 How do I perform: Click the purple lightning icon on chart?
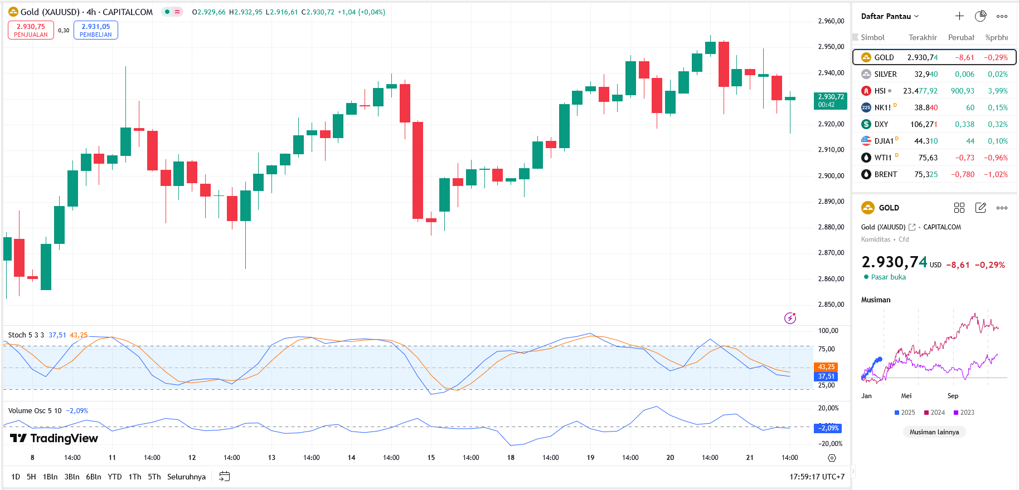click(790, 318)
